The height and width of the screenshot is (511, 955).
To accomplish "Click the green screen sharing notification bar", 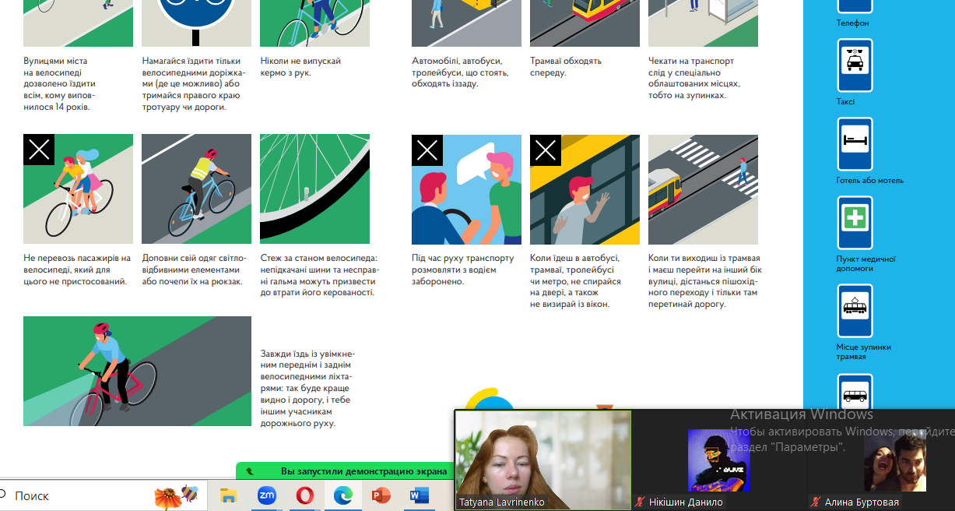I will click(345, 471).
